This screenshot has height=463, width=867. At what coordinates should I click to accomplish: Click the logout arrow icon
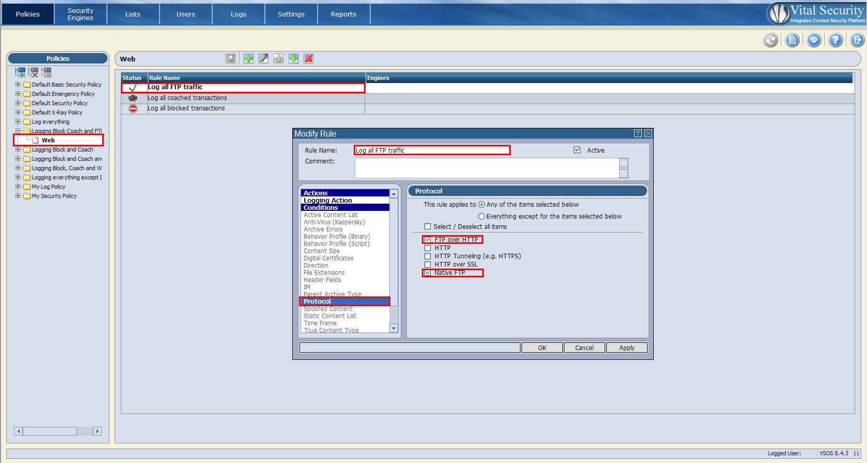[857, 40]
